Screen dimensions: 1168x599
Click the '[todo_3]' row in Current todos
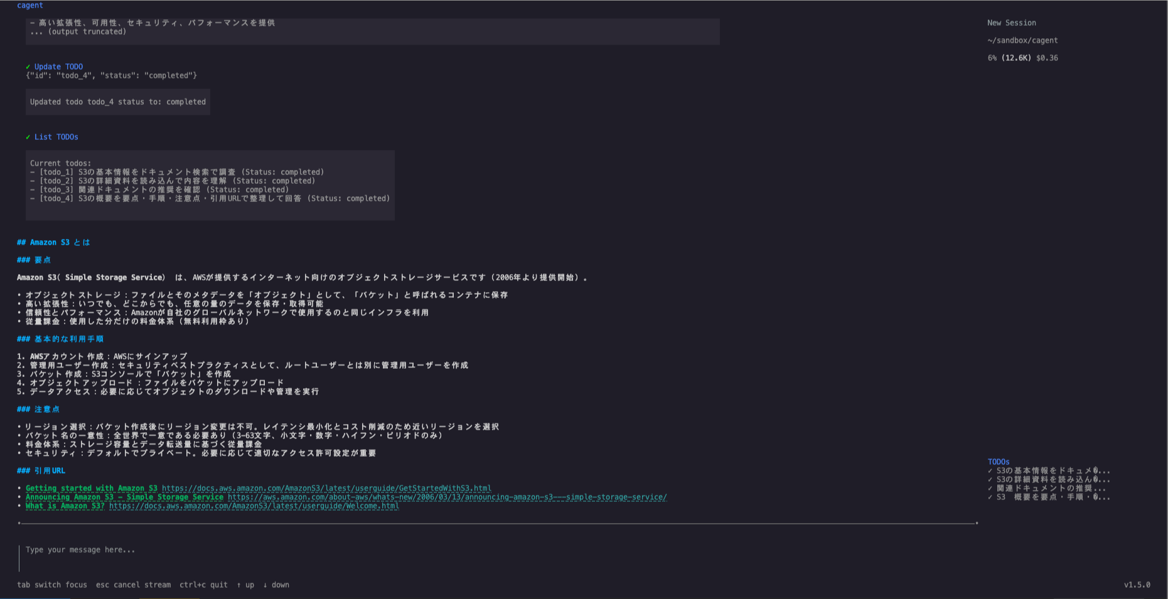[159, 189]
